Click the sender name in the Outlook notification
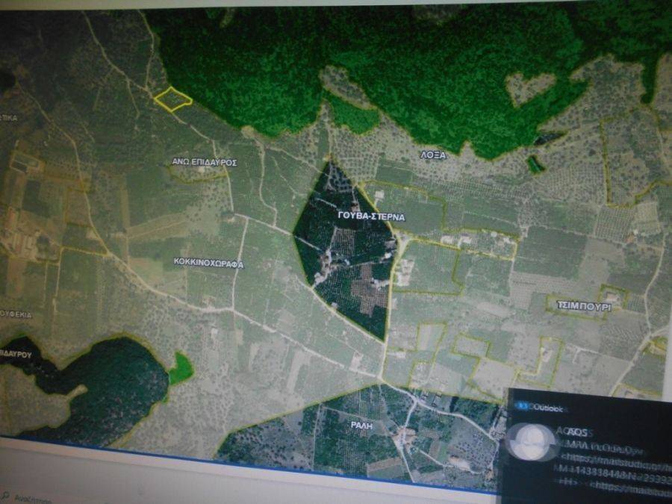 572,431
